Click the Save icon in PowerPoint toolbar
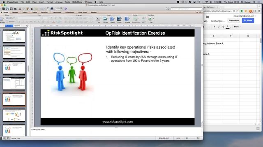The height and width of the screenshot is (147, 263). click(x=11, y=9)
